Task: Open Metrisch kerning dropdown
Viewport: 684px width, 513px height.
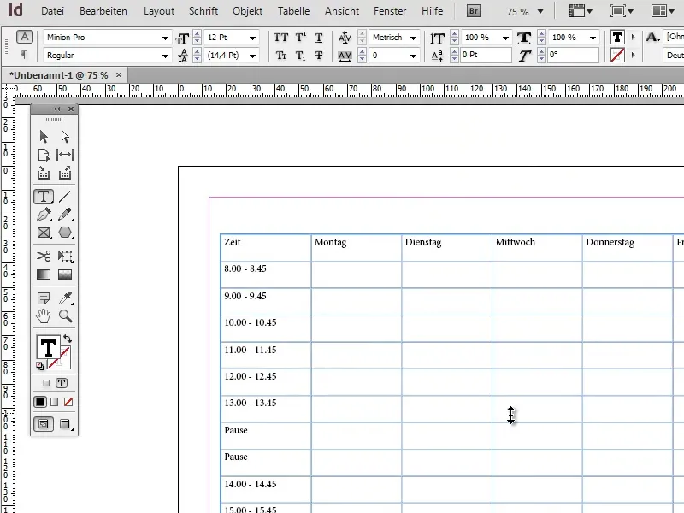Action: [413, 38]
